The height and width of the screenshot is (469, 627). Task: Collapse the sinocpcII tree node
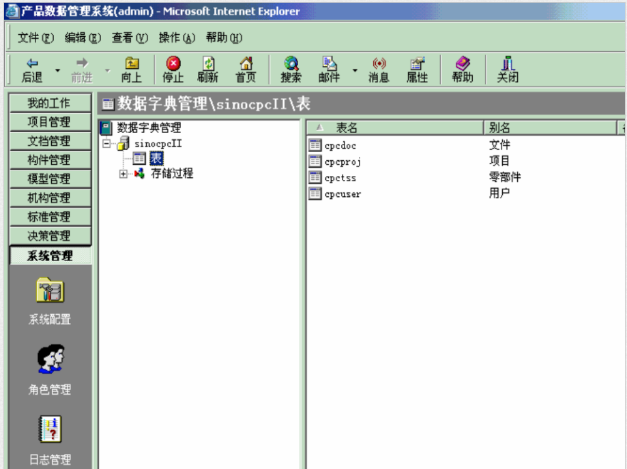pos(106,143)
